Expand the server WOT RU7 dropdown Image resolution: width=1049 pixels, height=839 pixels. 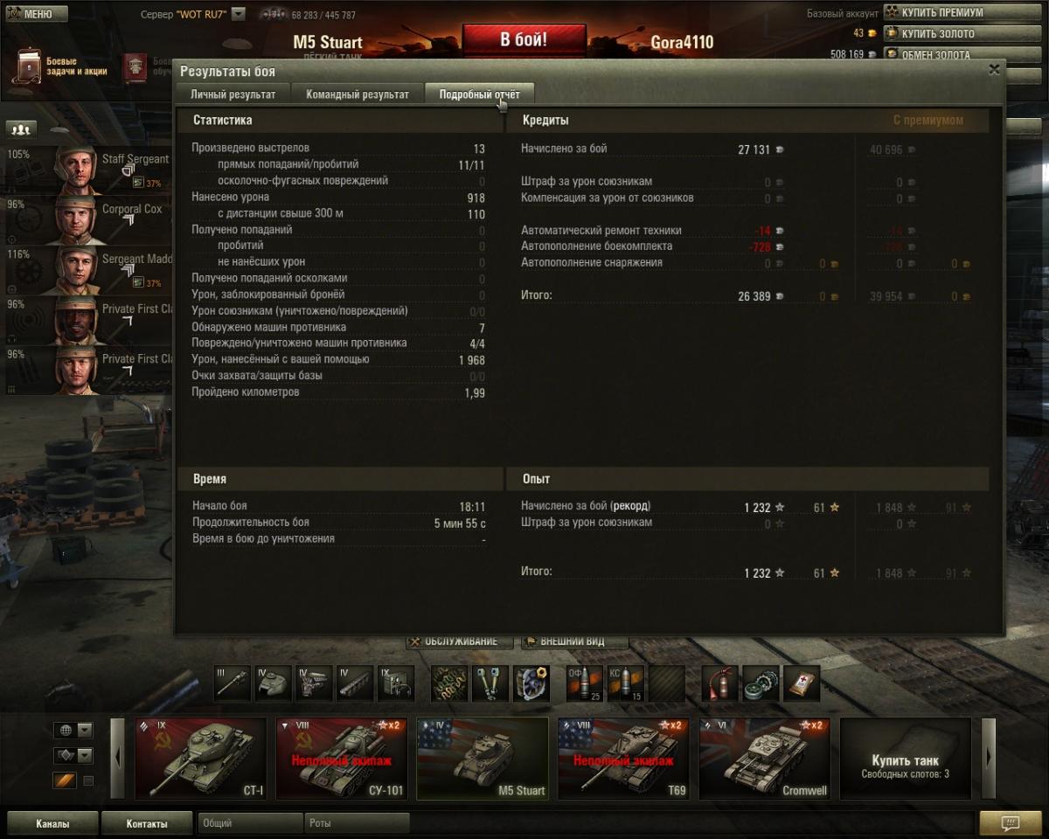(239, 15)
